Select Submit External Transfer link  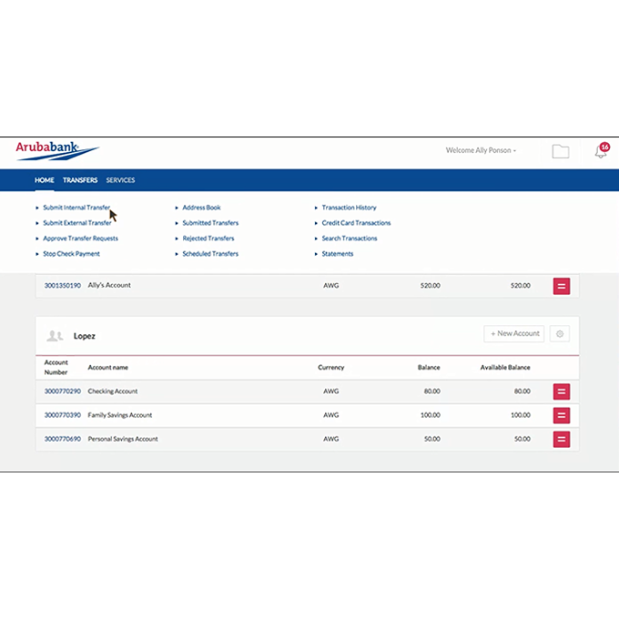(77, 223)
